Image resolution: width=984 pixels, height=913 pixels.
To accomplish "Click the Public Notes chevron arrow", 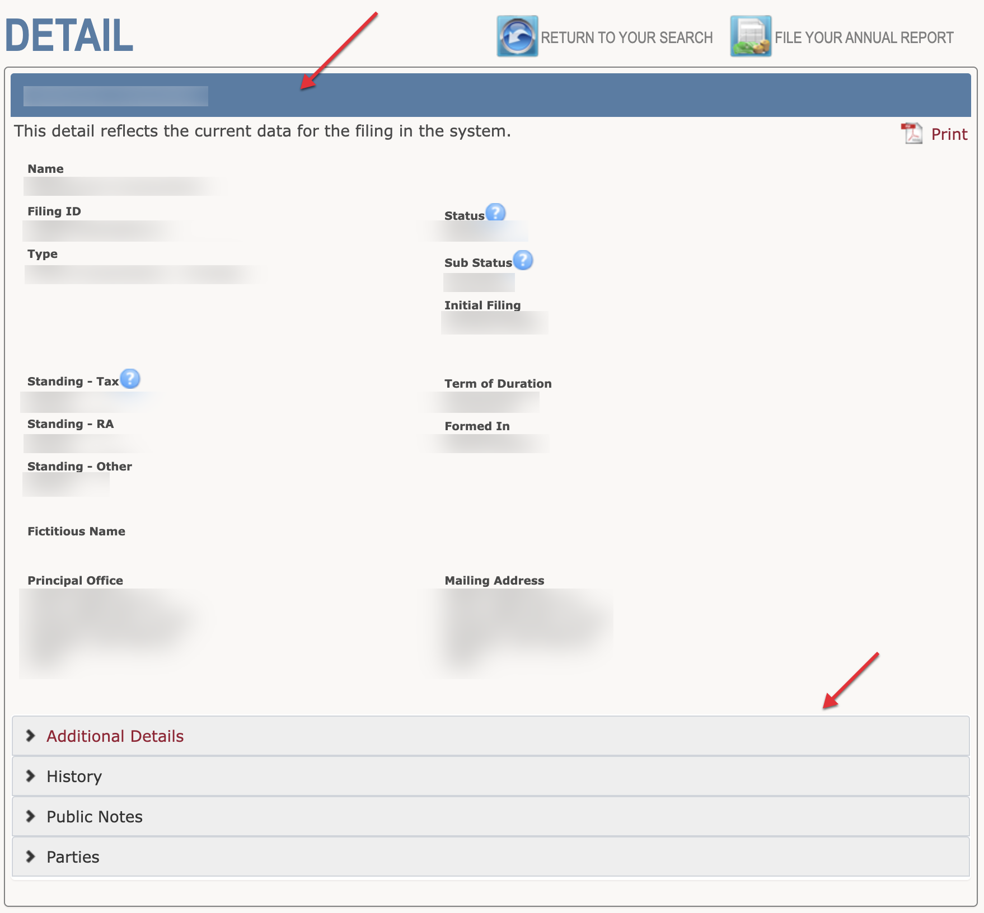I will click(31, 816).
